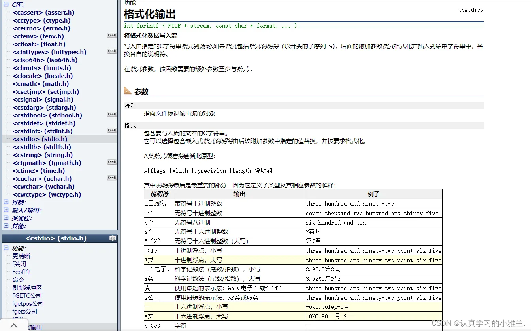Collapse the 功能 tree node
Screen dimensions: 531x331
[x=6, y=248]
